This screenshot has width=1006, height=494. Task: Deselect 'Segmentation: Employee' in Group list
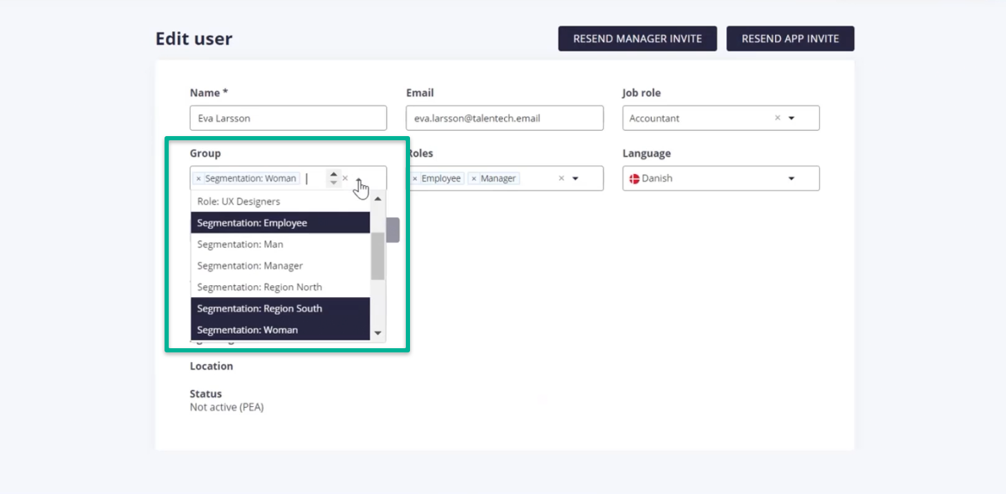pos(281,222)
